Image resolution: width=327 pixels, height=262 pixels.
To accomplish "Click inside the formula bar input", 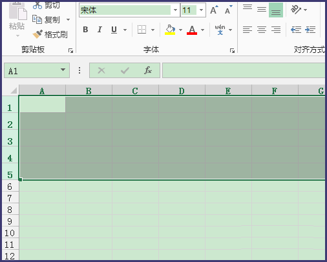I will click(x=244, y=70).
